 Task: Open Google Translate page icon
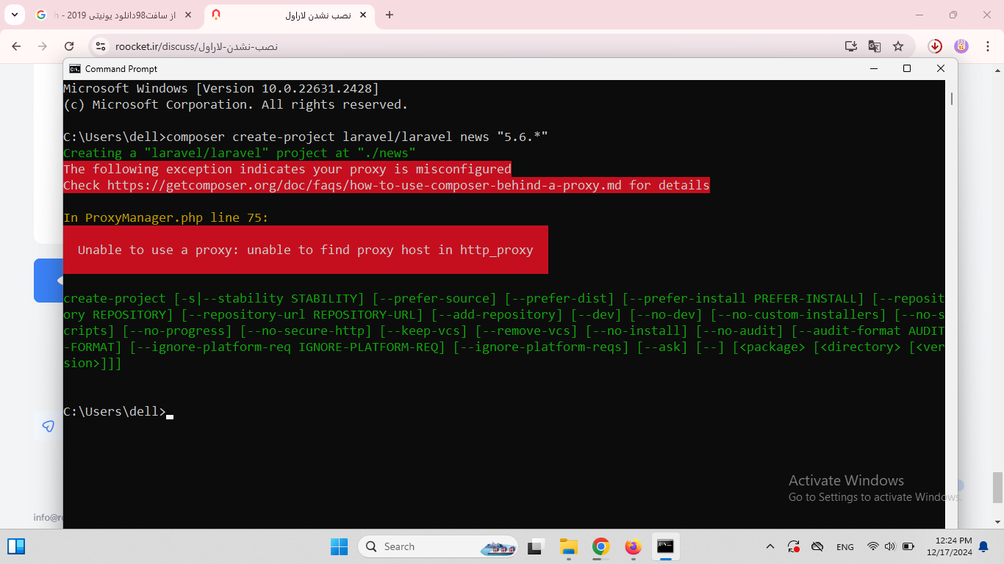pos(875,46)
